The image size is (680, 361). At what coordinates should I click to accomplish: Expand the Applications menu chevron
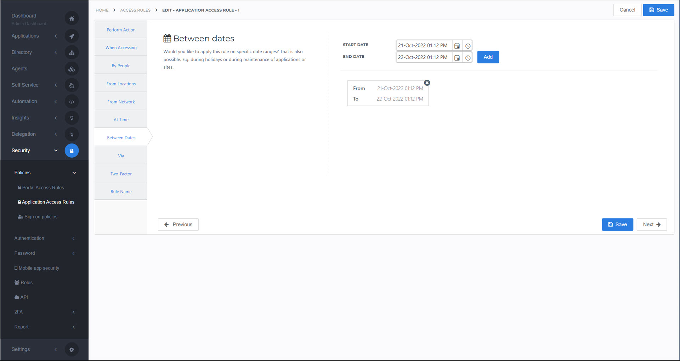pos(56,36)
